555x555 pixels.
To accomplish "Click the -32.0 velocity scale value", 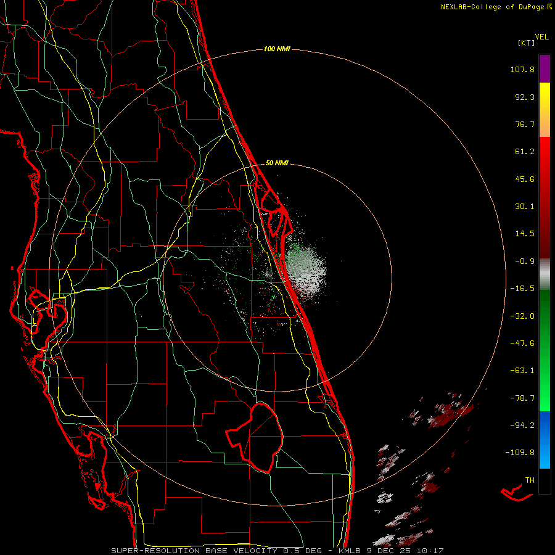I will [x=522, y=316].
